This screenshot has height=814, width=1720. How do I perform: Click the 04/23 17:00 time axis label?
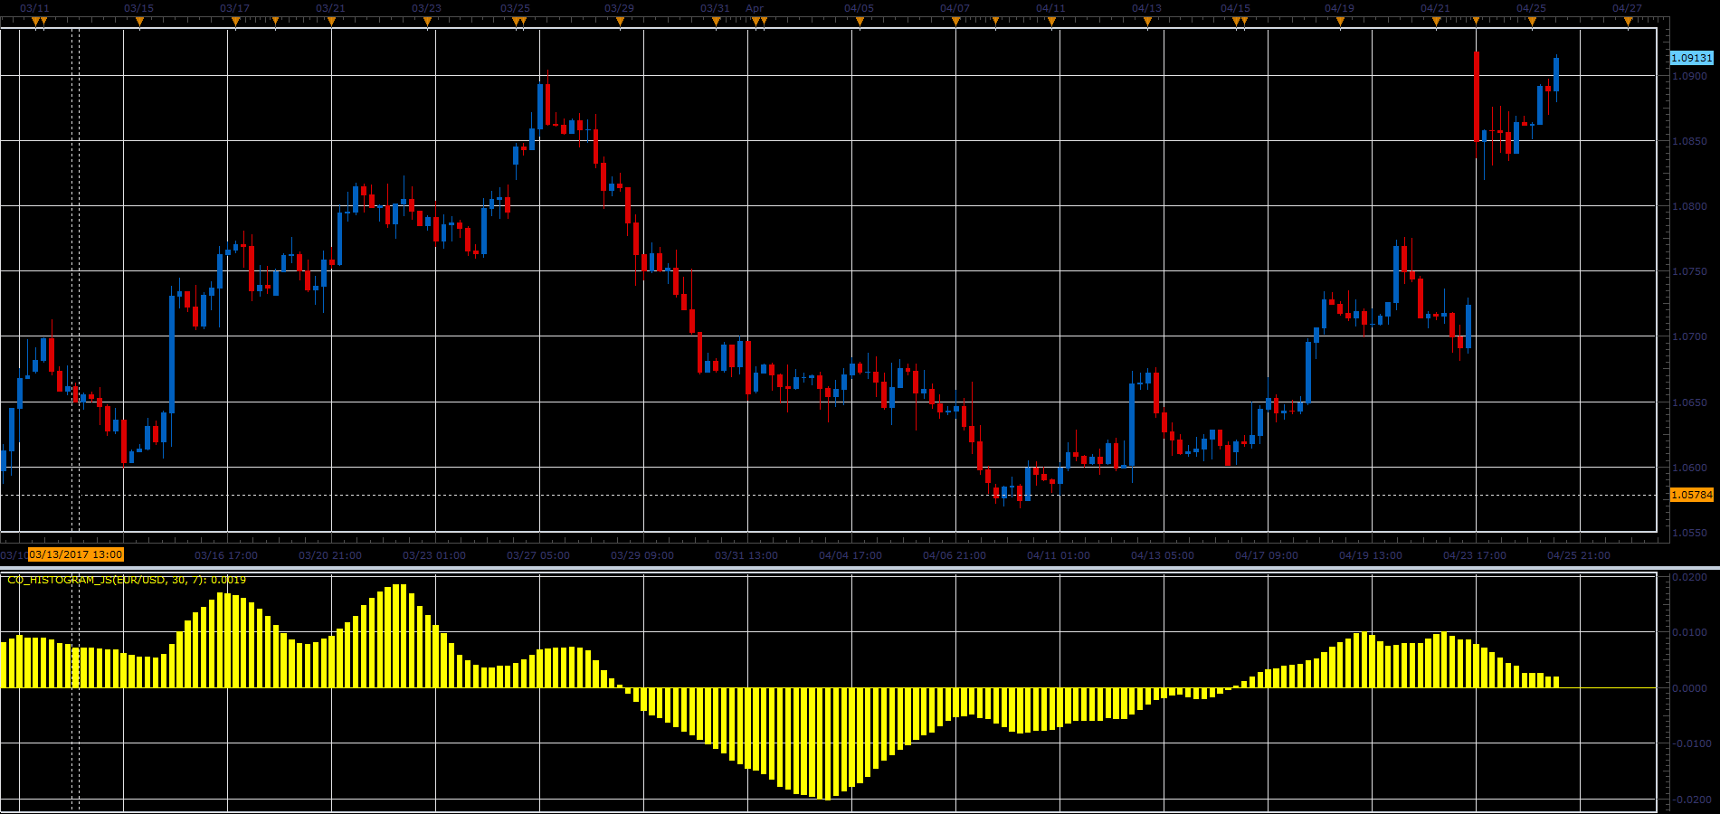point(1475,555)
